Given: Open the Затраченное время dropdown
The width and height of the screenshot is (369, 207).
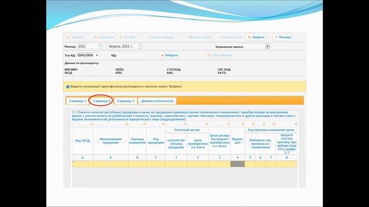Looking at the screenshot, I should click(x=268, y=46).
